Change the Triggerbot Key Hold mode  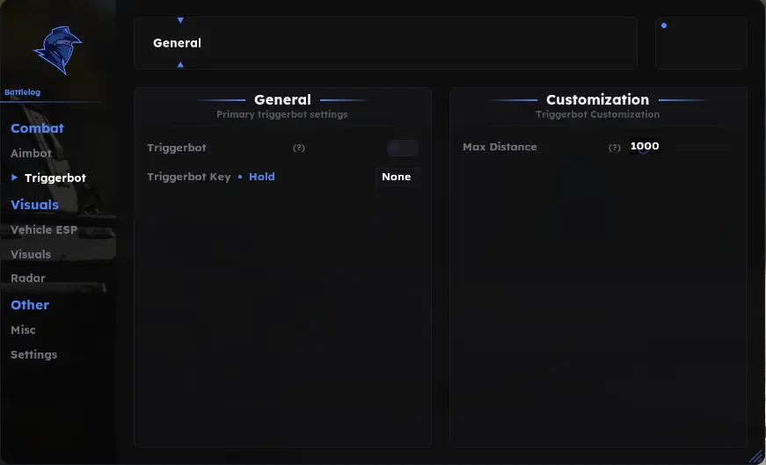tap(262, 177)
